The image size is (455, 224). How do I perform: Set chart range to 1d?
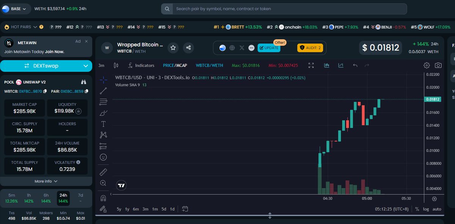[172, 209]
